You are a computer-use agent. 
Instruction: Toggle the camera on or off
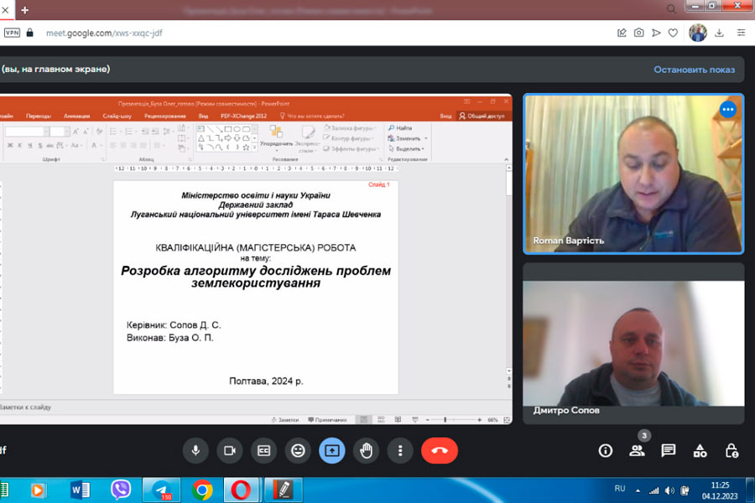(x=230, y=450)
